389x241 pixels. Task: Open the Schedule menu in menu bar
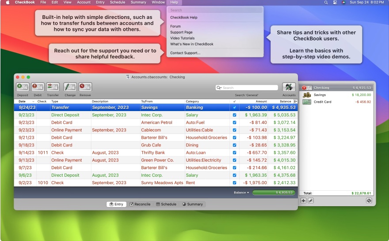117,2
